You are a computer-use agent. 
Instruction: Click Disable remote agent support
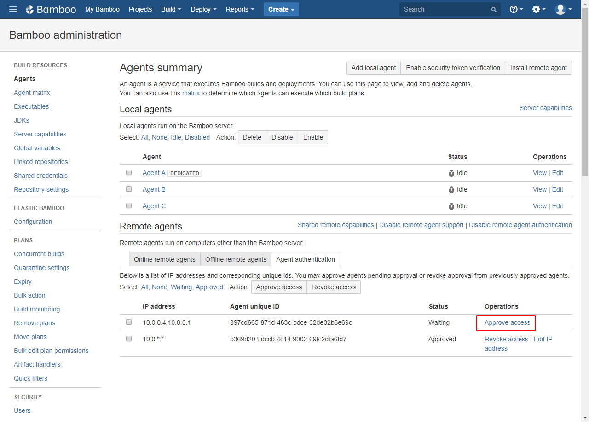tap(422, 225)
